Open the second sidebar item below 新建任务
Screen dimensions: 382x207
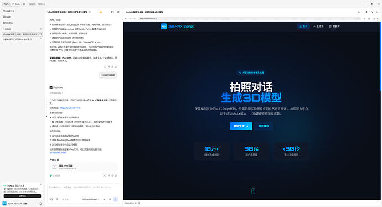[x=7, y=17]
